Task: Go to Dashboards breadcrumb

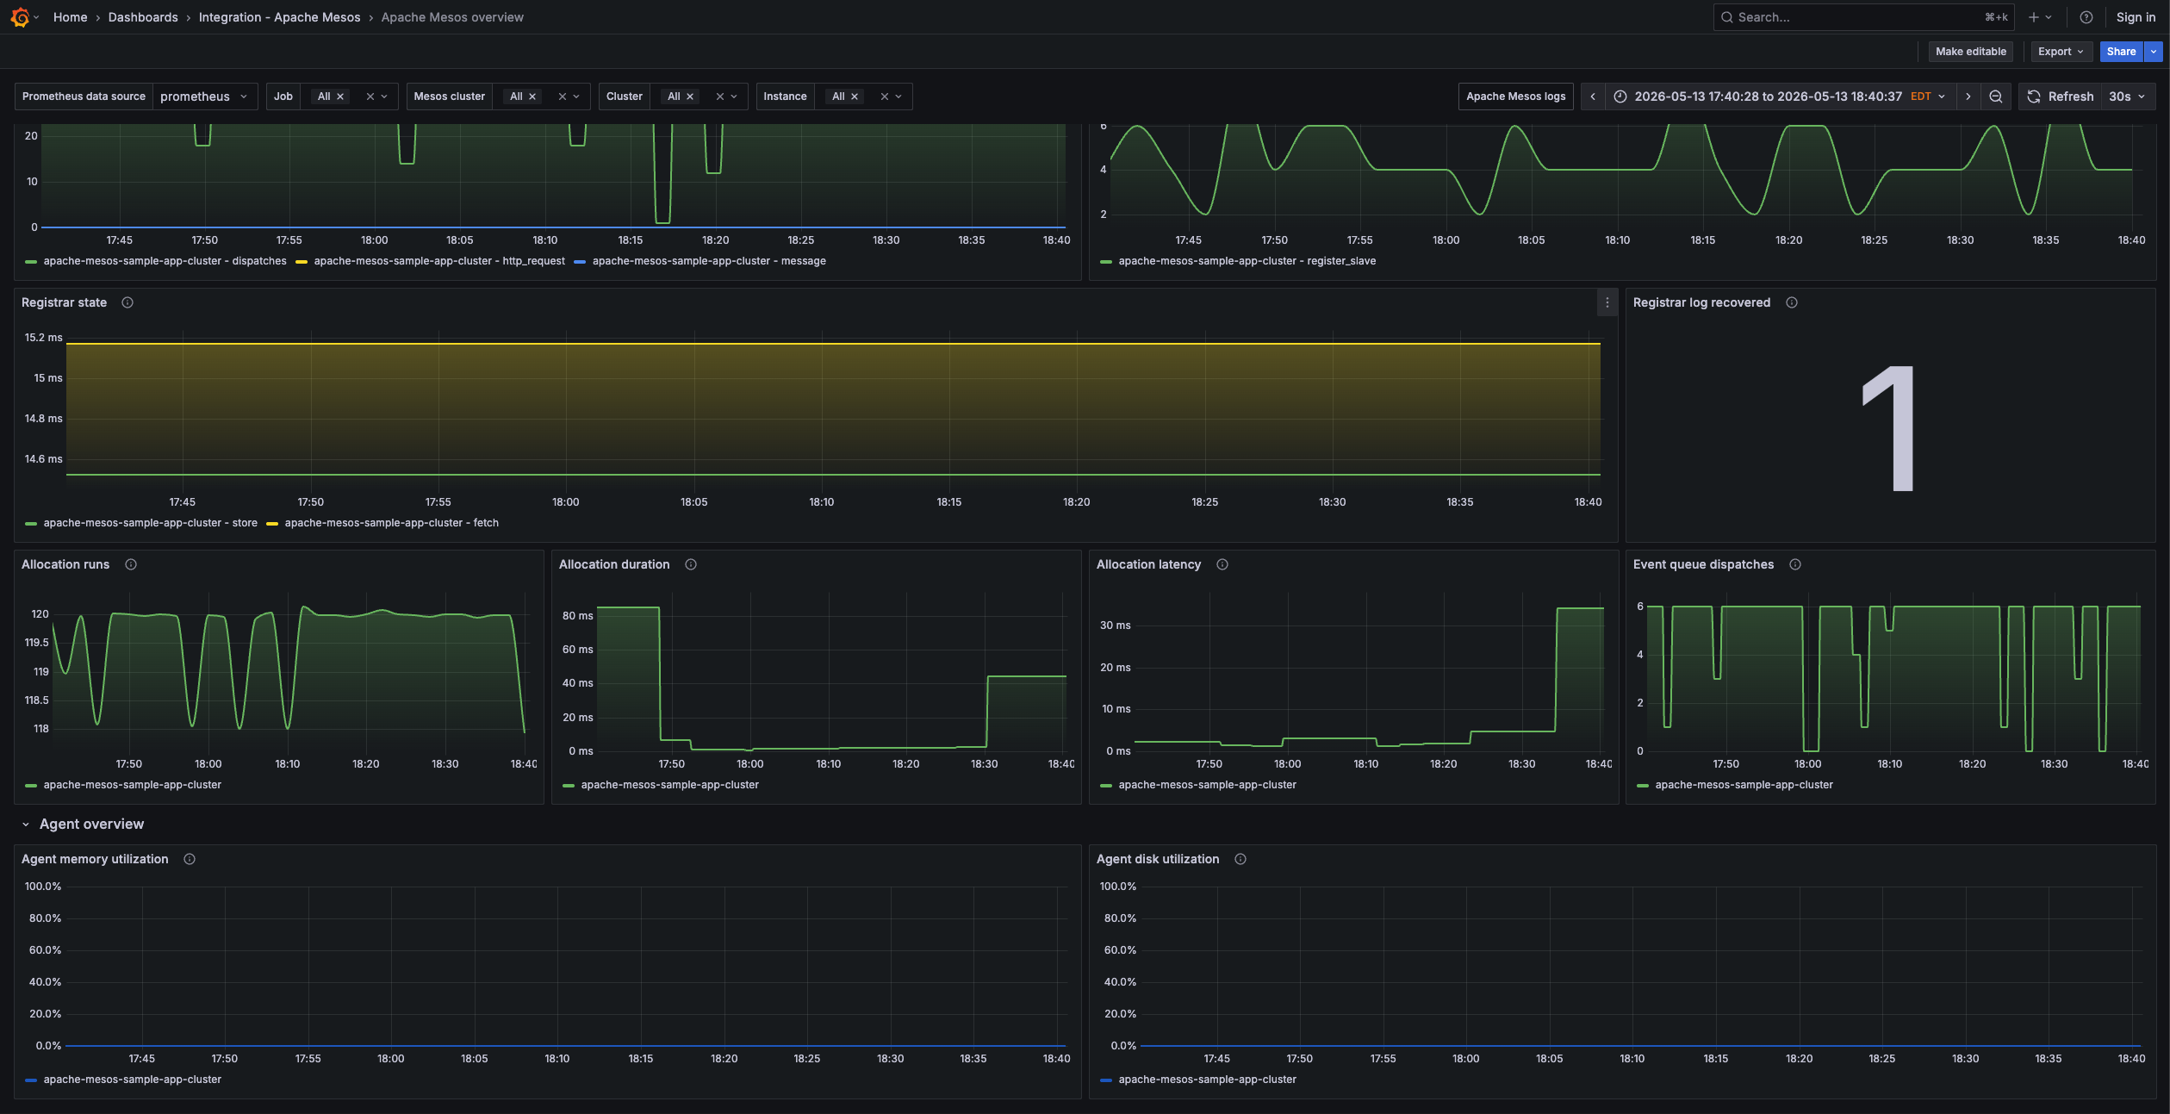Action: tap(143, 17)
